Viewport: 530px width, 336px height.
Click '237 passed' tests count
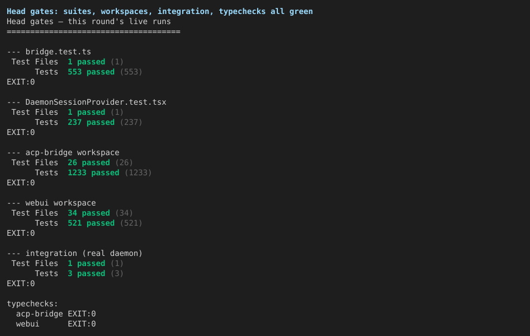click(x=91, y=123)
